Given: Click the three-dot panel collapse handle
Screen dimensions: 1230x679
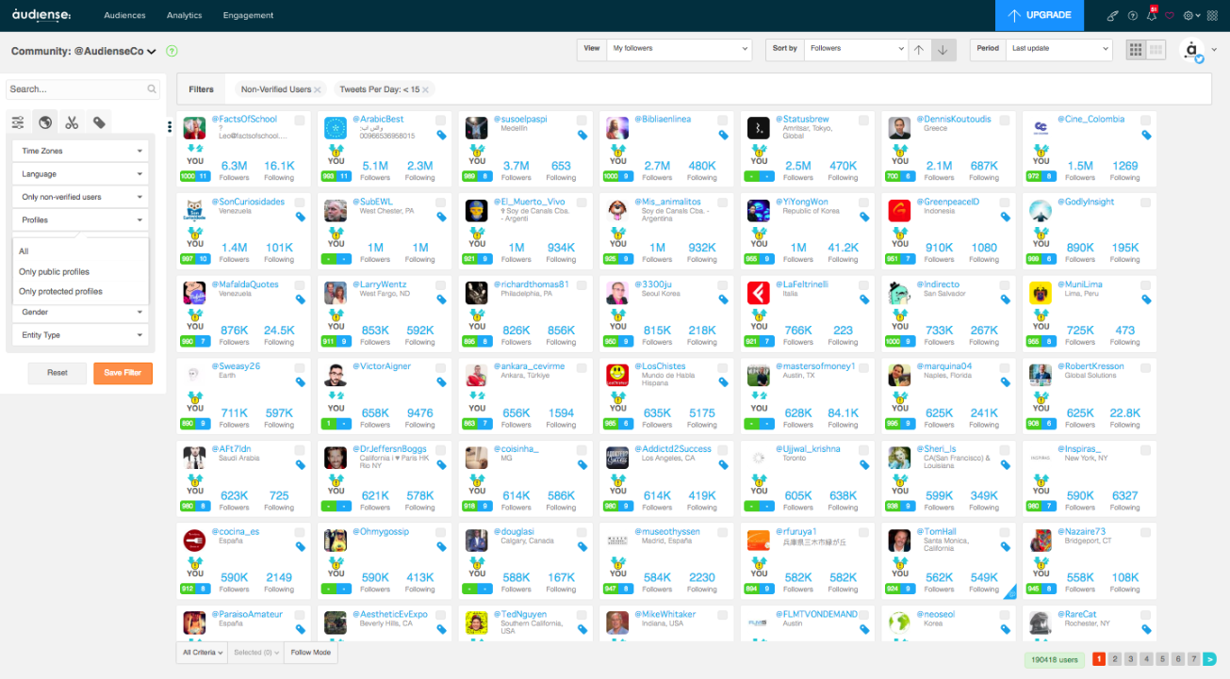Looking at the screenshot, I should [170, 126].
